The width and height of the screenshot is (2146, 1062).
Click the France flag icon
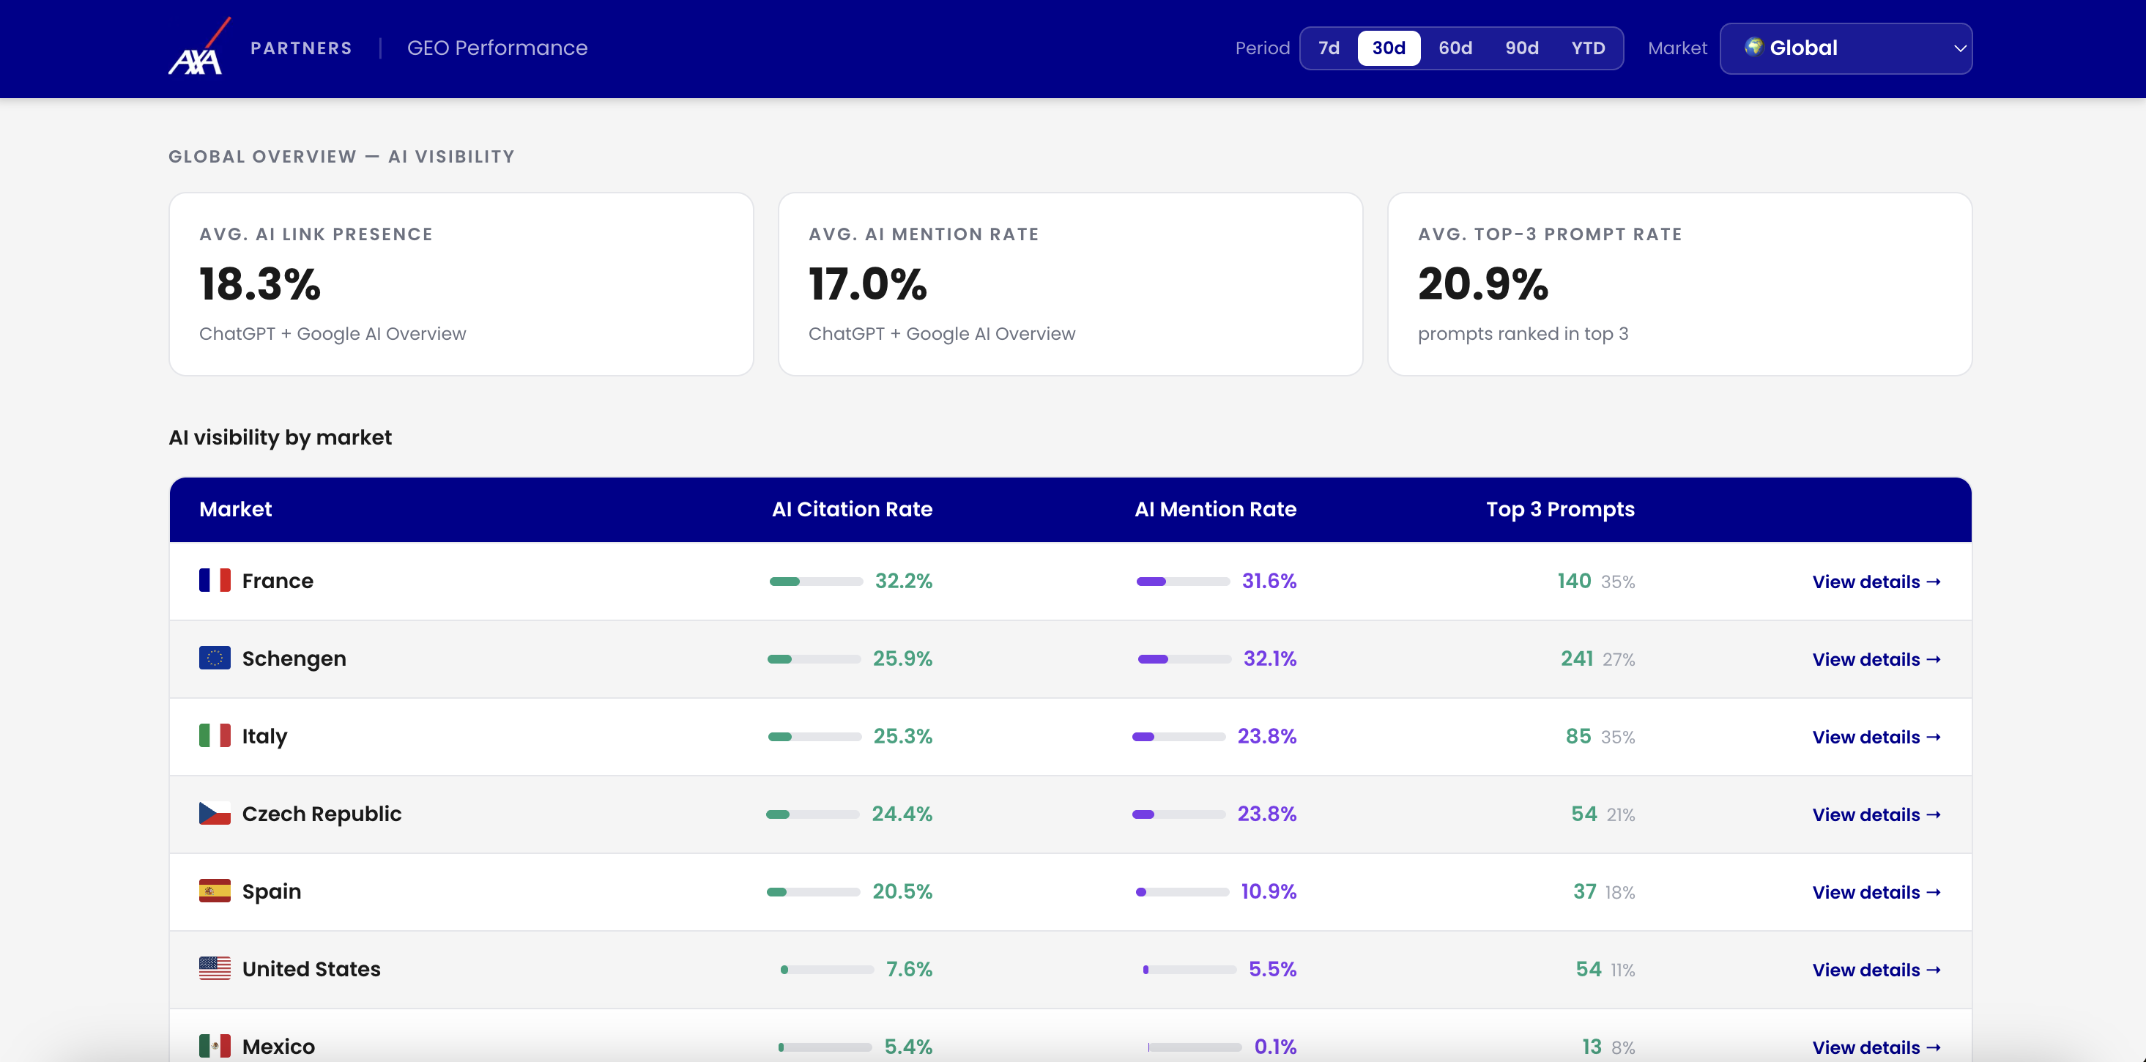[x=215, y=581]
